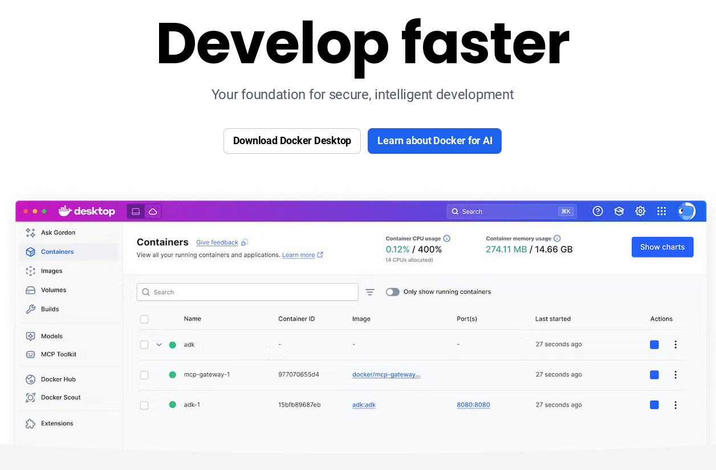The height and width of the screenshot is (470, 716).
Task: Collapse the adk container group
Action: [159, 345]
